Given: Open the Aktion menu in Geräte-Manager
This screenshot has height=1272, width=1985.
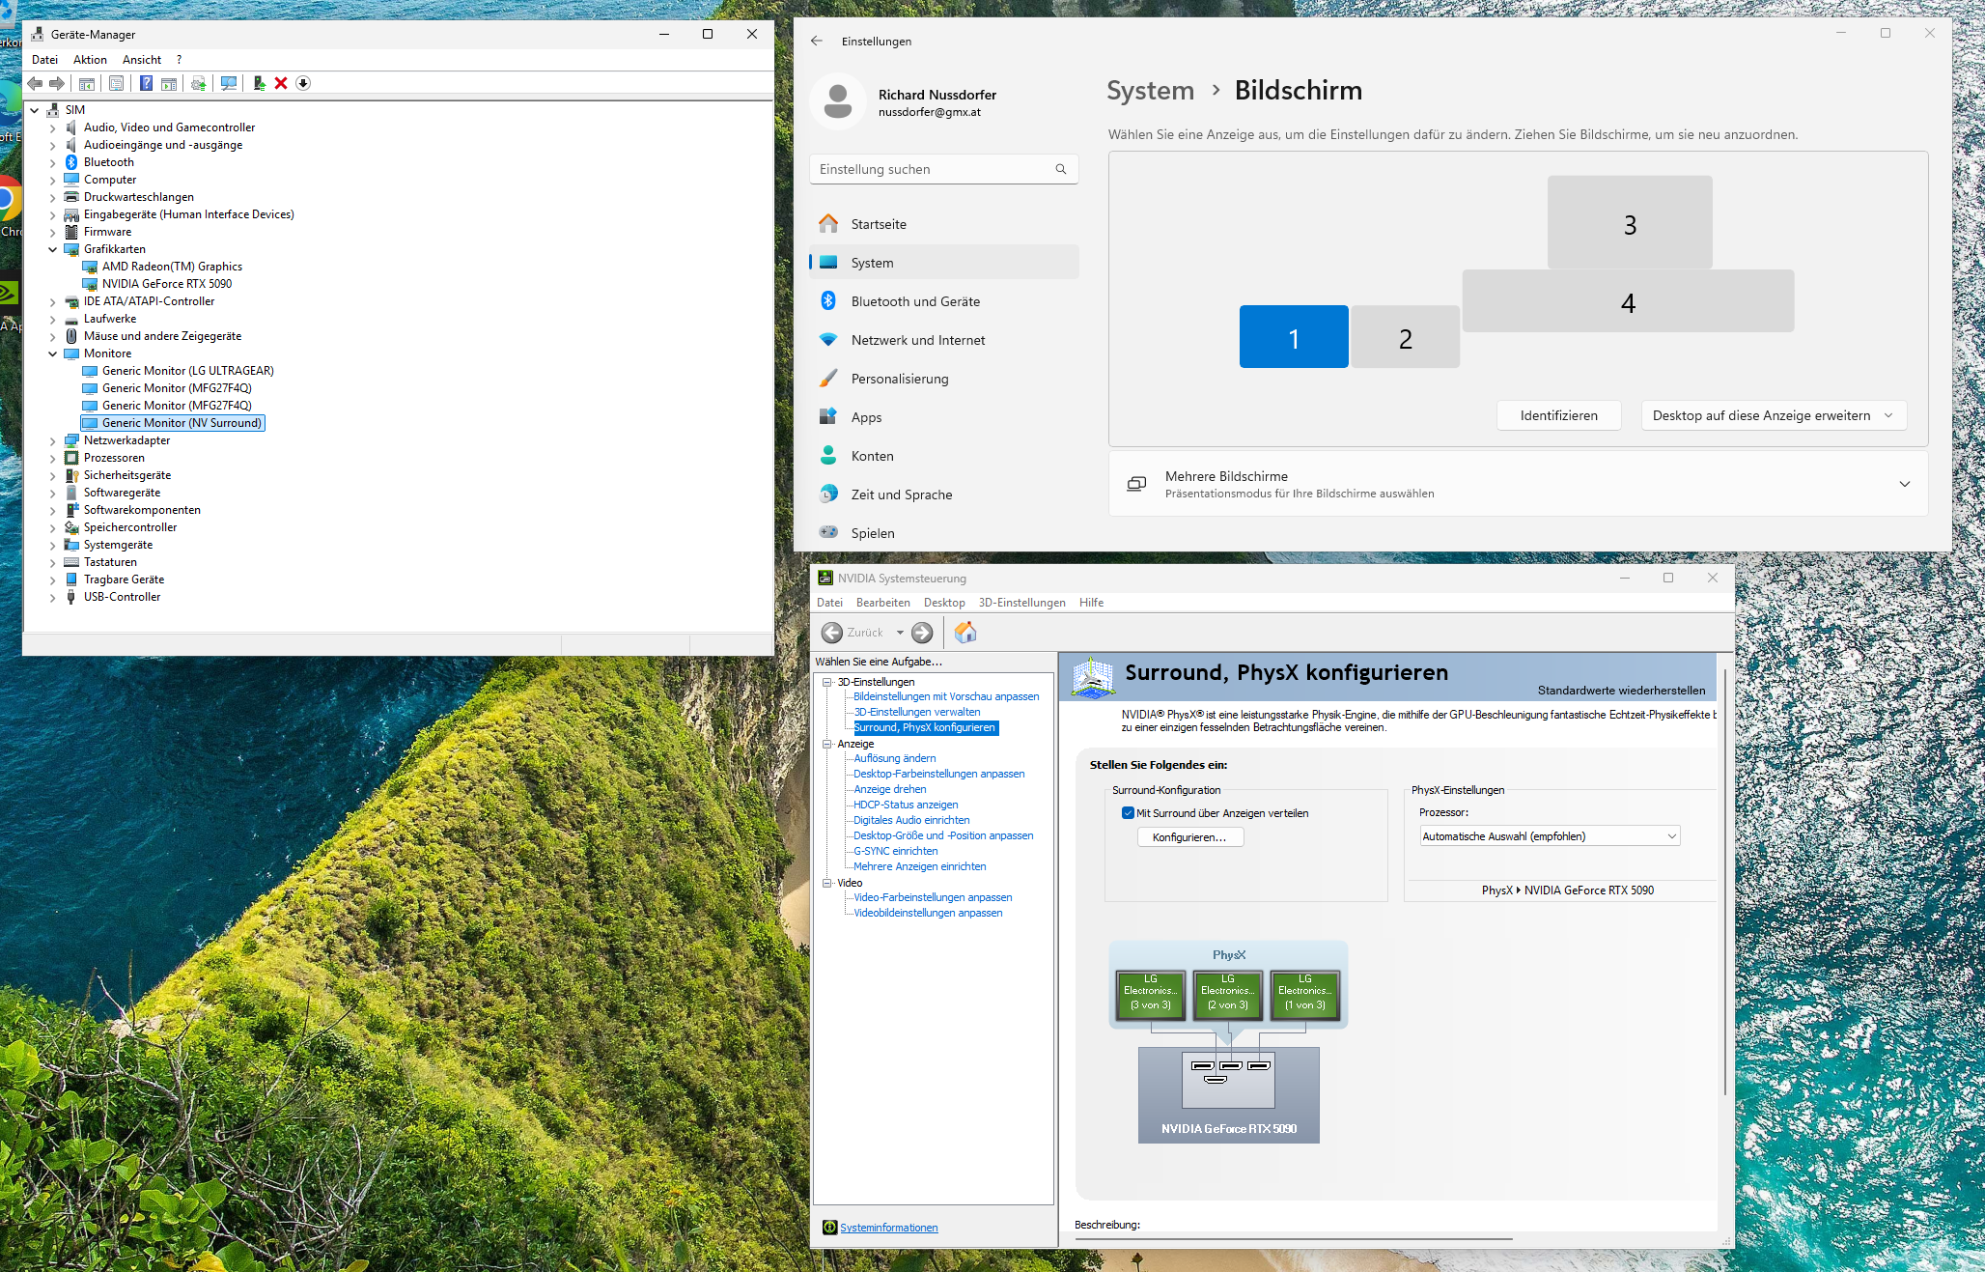Looking at the screenshot, I should [x=90, y=59].
